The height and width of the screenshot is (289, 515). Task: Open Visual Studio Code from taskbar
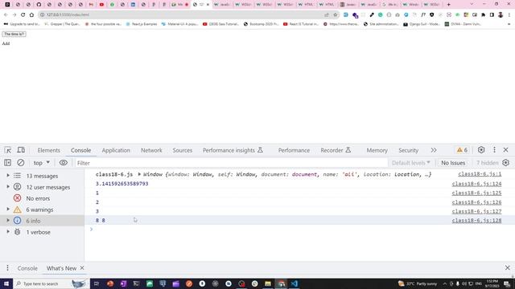pos(295,283)
